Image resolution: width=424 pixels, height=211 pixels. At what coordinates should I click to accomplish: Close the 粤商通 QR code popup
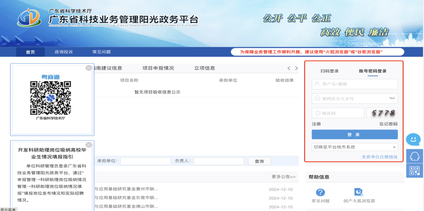tap(89, 68)
